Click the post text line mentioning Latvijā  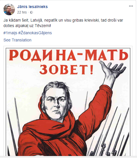63,20
